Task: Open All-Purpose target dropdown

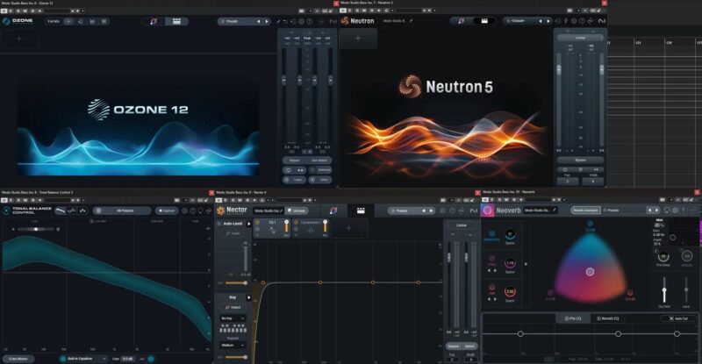Action: coord(122,211)
